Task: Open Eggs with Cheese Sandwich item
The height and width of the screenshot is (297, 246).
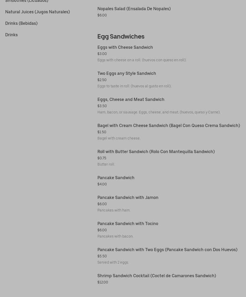Action: [125, 47]
